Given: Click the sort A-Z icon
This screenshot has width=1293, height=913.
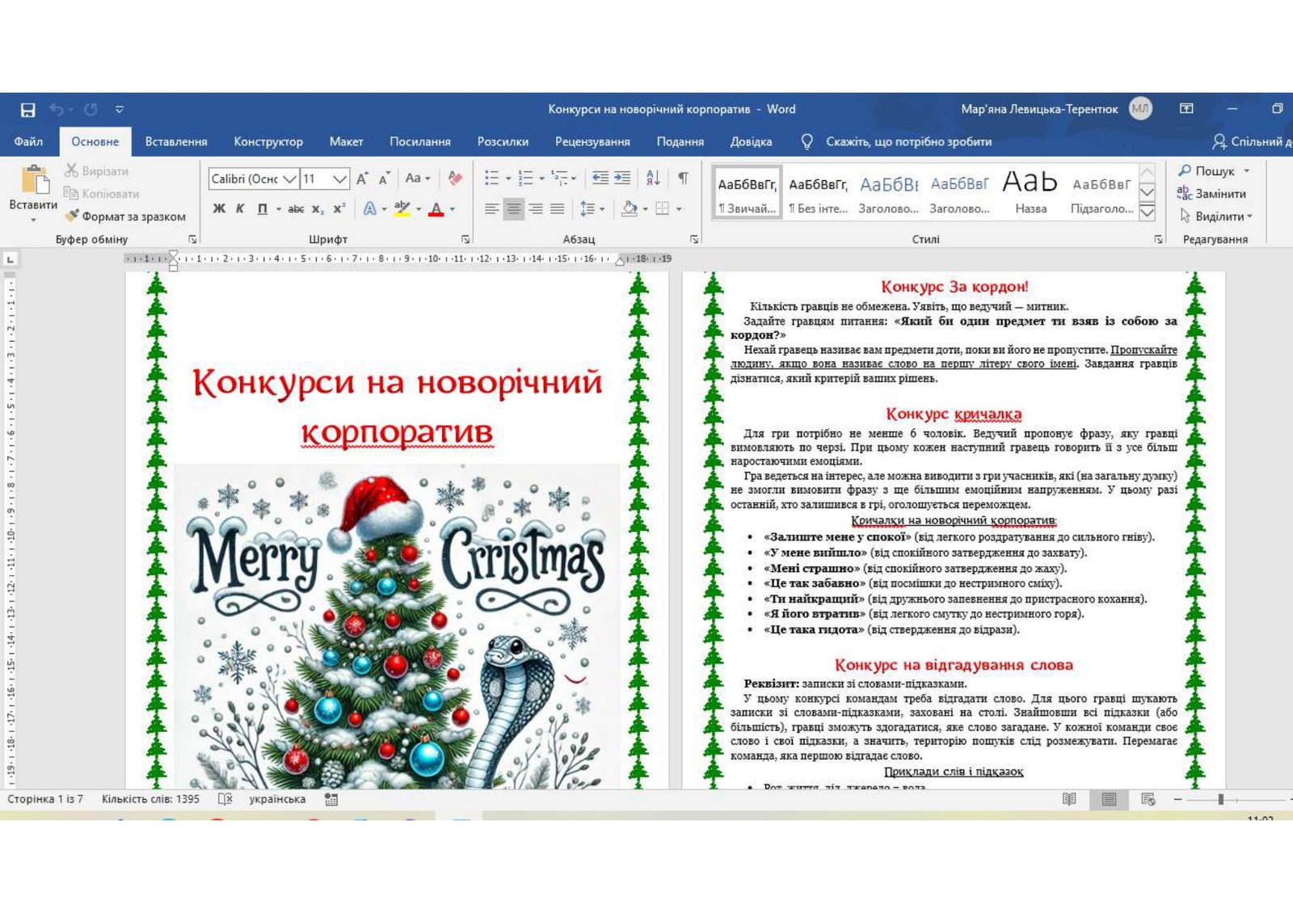Looking at the screenshot, I should [x=654, y=179].
